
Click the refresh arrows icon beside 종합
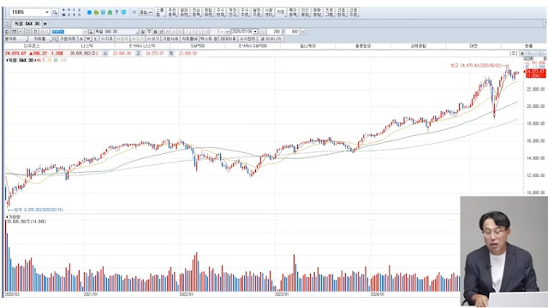tap(134, 12)
